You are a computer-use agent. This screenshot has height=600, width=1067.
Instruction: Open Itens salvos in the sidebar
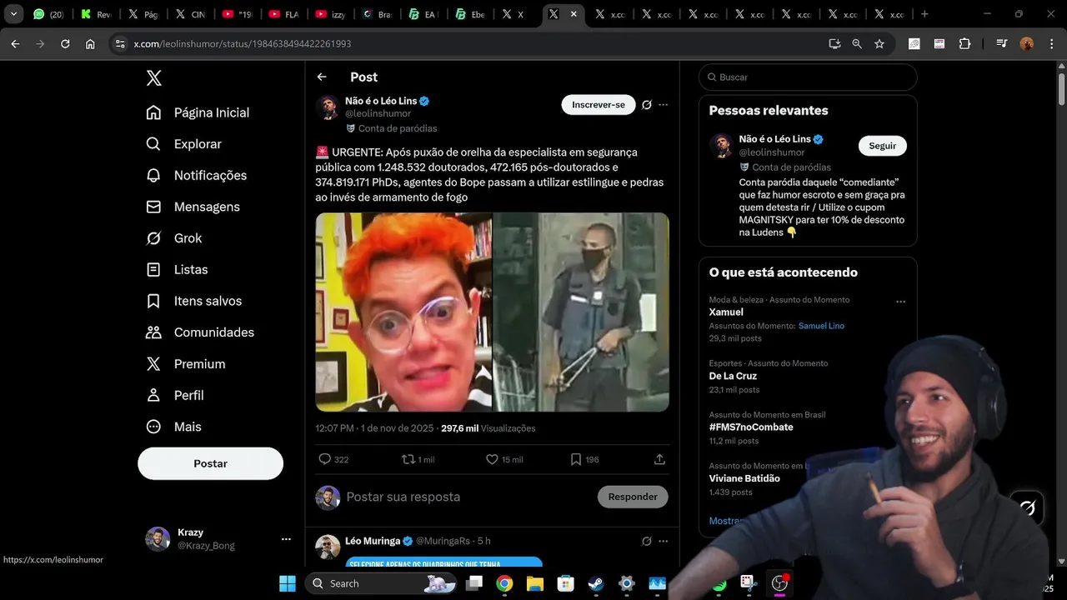[194, 301]
